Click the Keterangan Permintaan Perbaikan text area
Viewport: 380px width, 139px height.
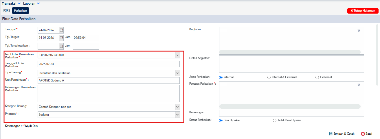tap(109, 93)
